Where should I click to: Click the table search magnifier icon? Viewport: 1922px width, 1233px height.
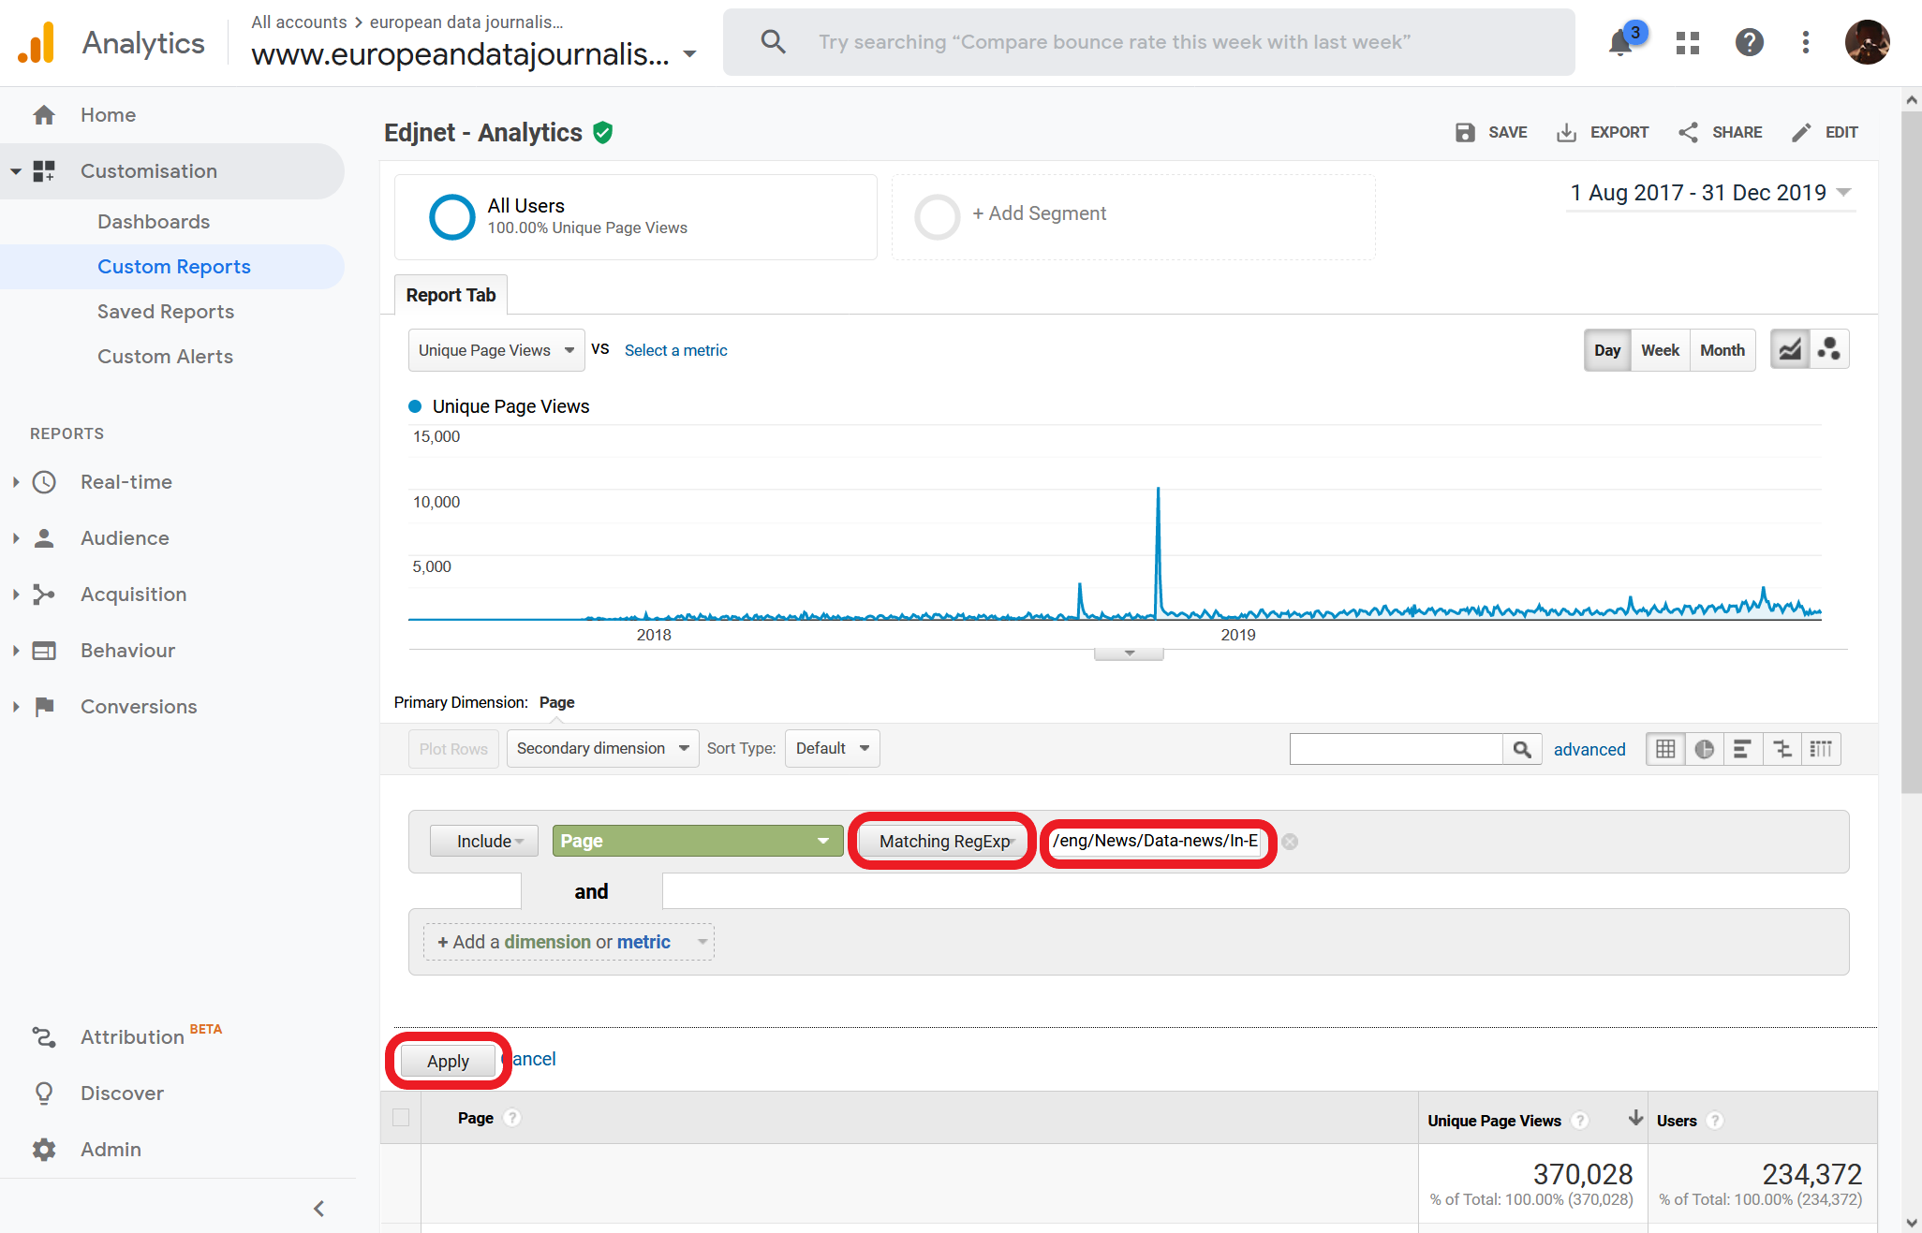[x=1522, y=749]
